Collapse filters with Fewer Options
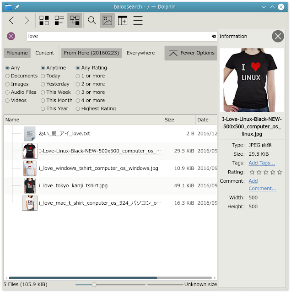291x293 pixels. 191,53
